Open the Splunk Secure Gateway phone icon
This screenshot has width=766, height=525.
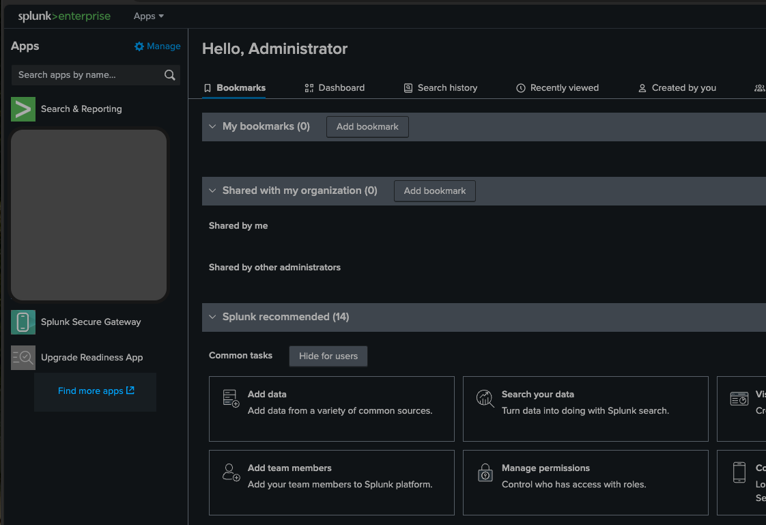pyautogui.click(x=23, y=322)
